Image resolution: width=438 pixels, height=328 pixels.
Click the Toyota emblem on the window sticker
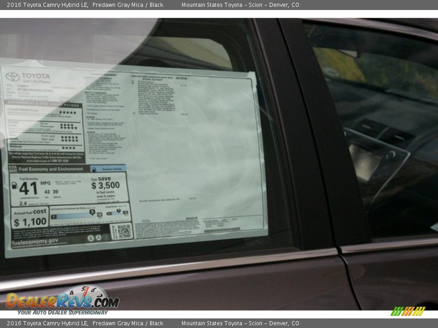click(12, 77)
